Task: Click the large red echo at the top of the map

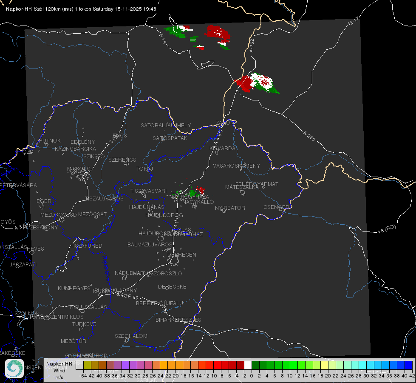Action: [218, 32]
